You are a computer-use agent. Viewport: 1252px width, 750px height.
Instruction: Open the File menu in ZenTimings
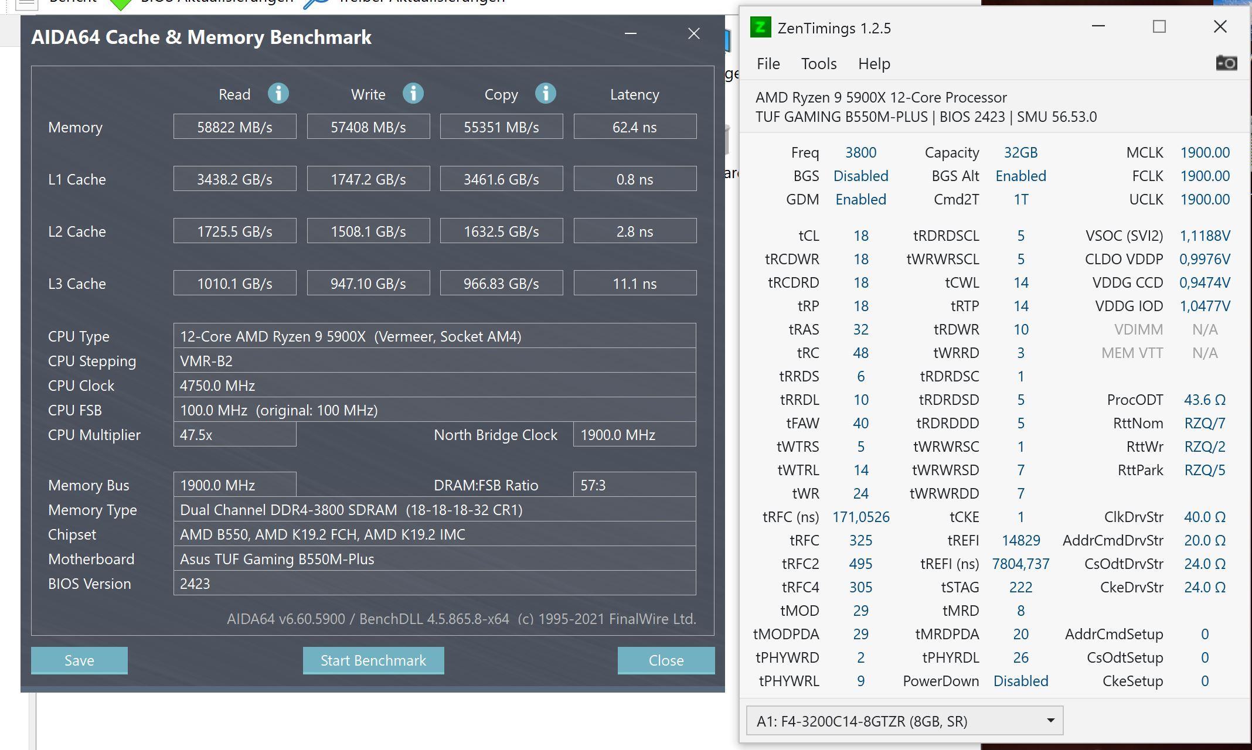[768, 63]
